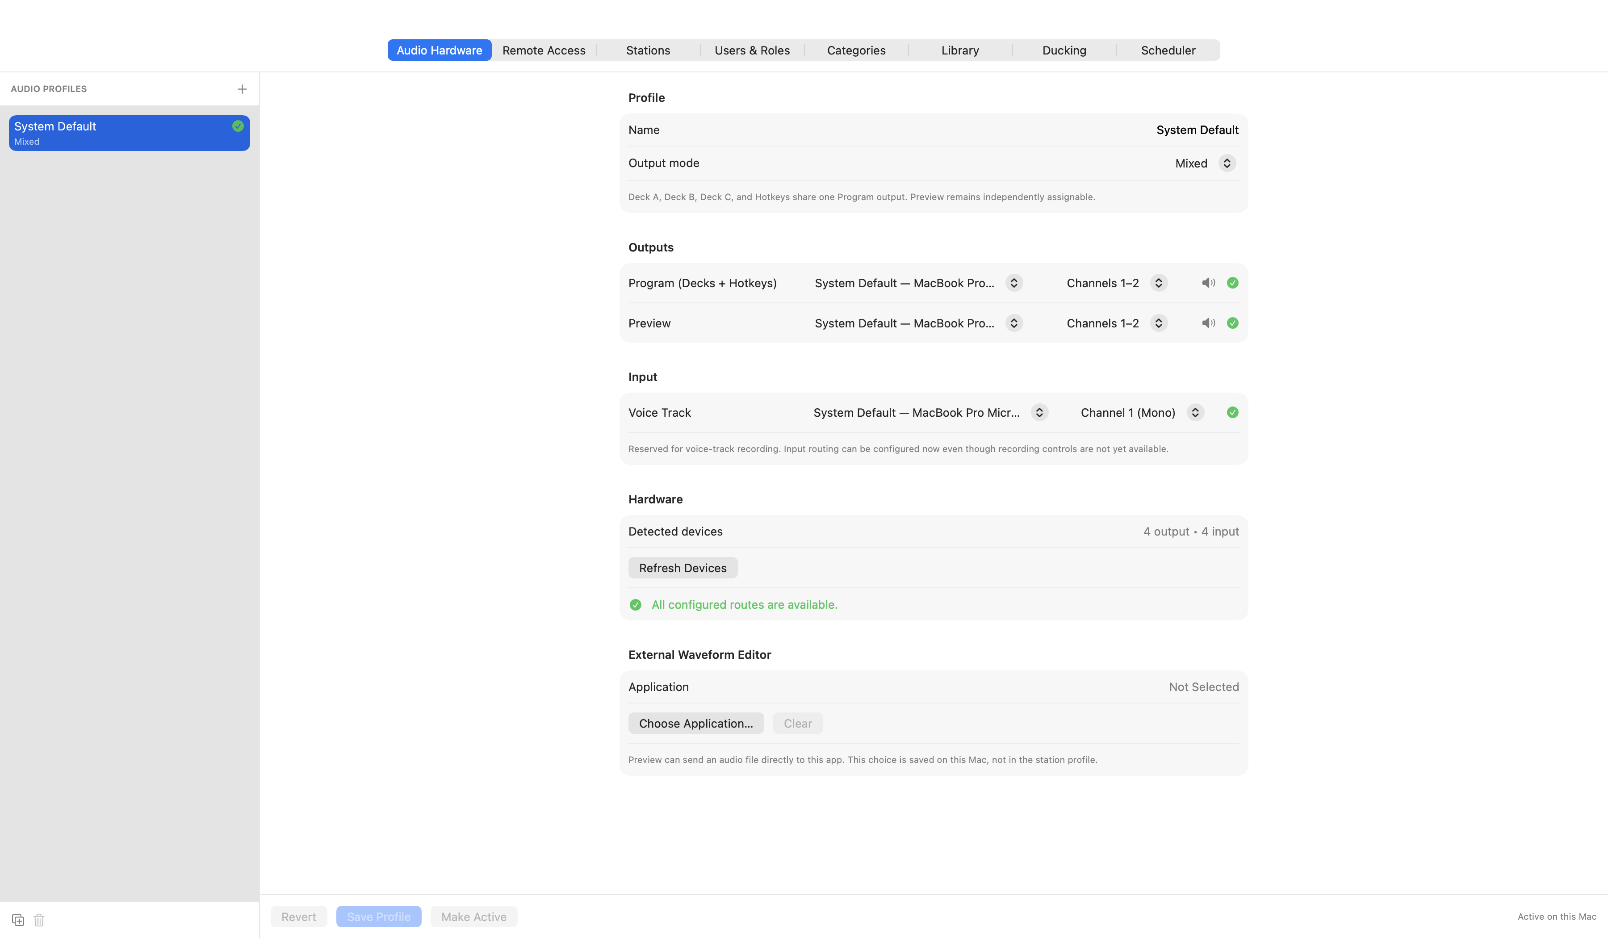Click 'All configured routes are available.' message
The image size is (1608, 938).
click(744, 604)
